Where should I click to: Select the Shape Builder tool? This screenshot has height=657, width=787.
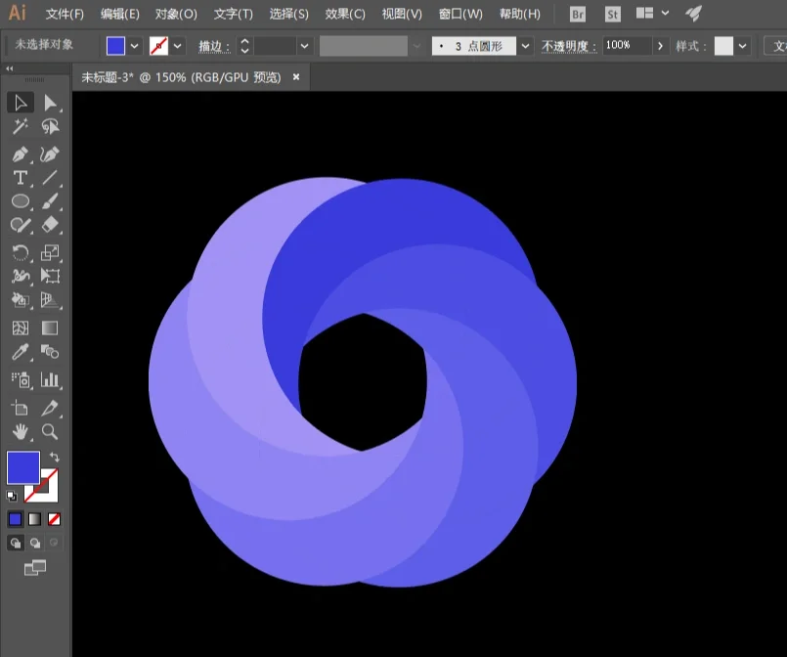click(21, 300)
